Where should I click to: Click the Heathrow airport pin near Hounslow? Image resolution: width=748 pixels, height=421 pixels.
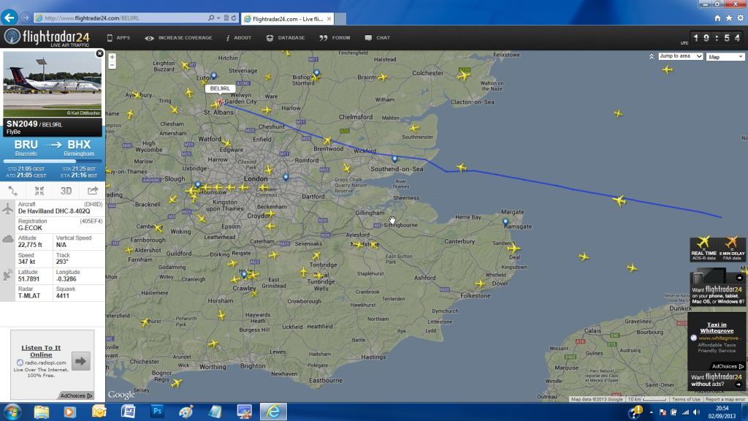[198, 184]
